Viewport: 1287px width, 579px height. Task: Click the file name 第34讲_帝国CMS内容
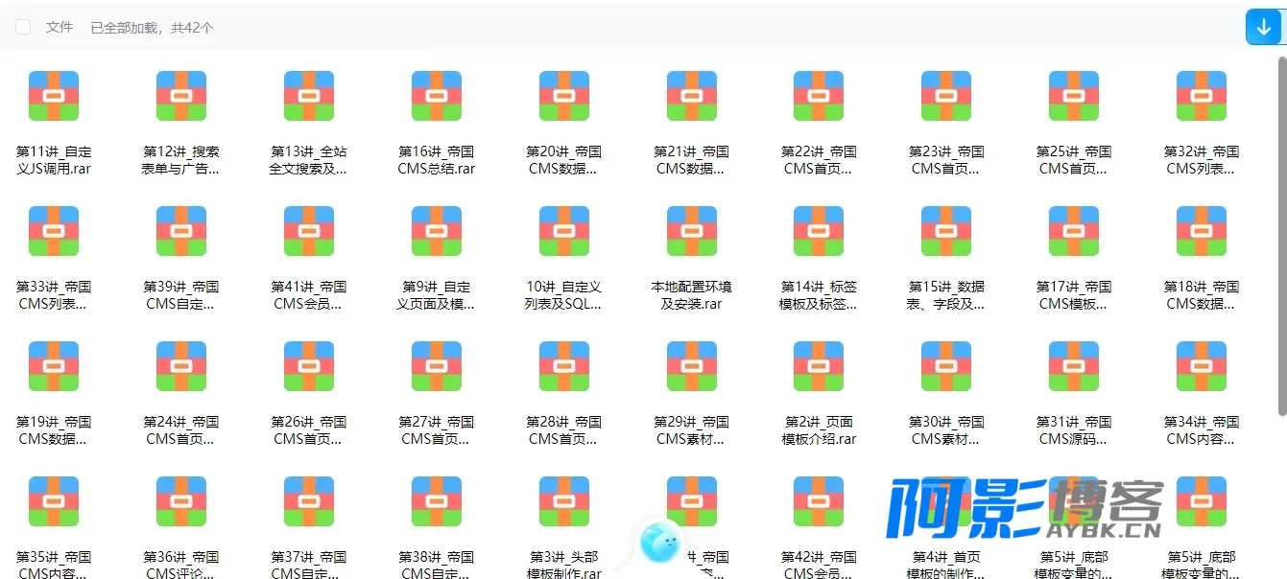(1202, 430)
